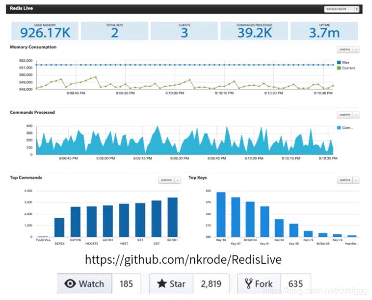This screenshot has height=300, width=372.
Task: Click the star icon
Action: tap(162, 283)
